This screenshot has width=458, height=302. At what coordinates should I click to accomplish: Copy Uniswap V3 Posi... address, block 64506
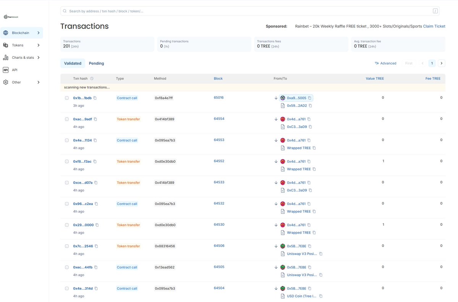(321, 254)
